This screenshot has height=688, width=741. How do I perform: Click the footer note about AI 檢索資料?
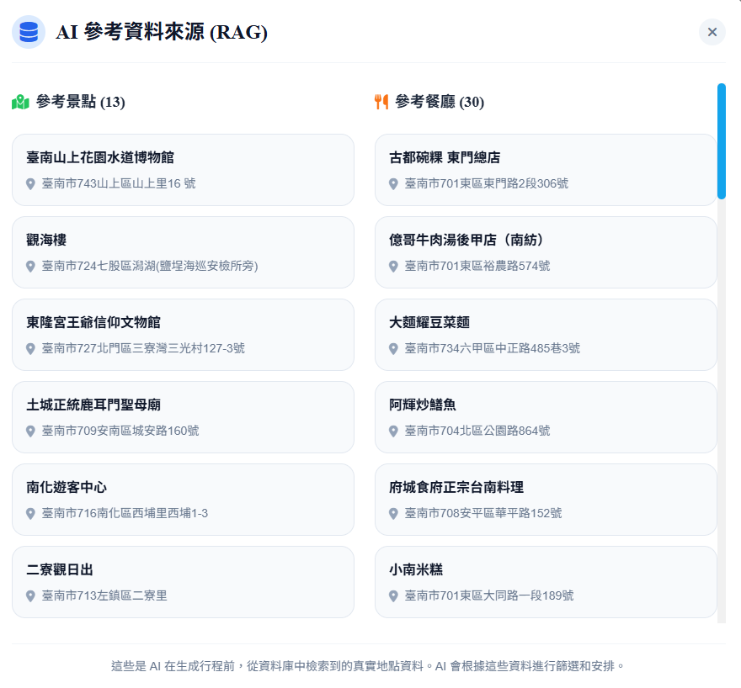368,666
